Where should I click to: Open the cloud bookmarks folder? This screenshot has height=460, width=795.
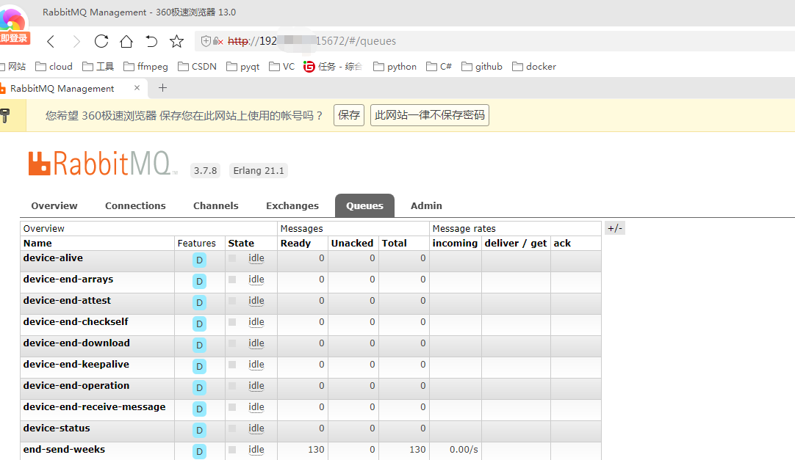tap(54, 66)
